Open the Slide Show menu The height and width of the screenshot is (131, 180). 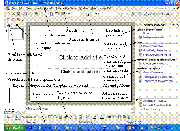(x=70, y=8)
